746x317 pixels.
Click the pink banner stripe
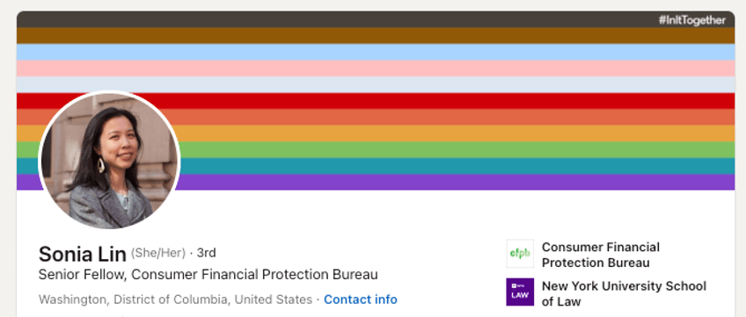point(376,68)
